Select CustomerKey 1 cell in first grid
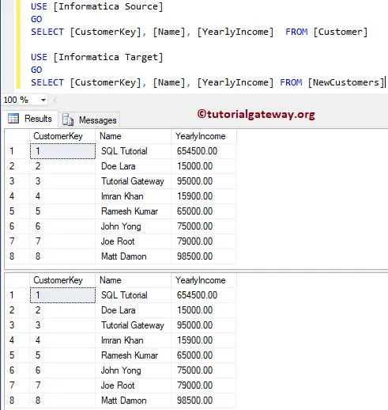The height and width of the screenshot is (410, 388). tap(62, 151)
